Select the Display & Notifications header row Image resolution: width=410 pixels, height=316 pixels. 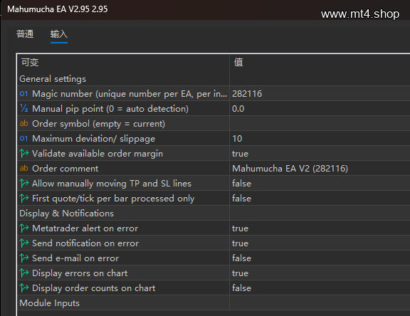pyautogui.click(x=214, y=214)
